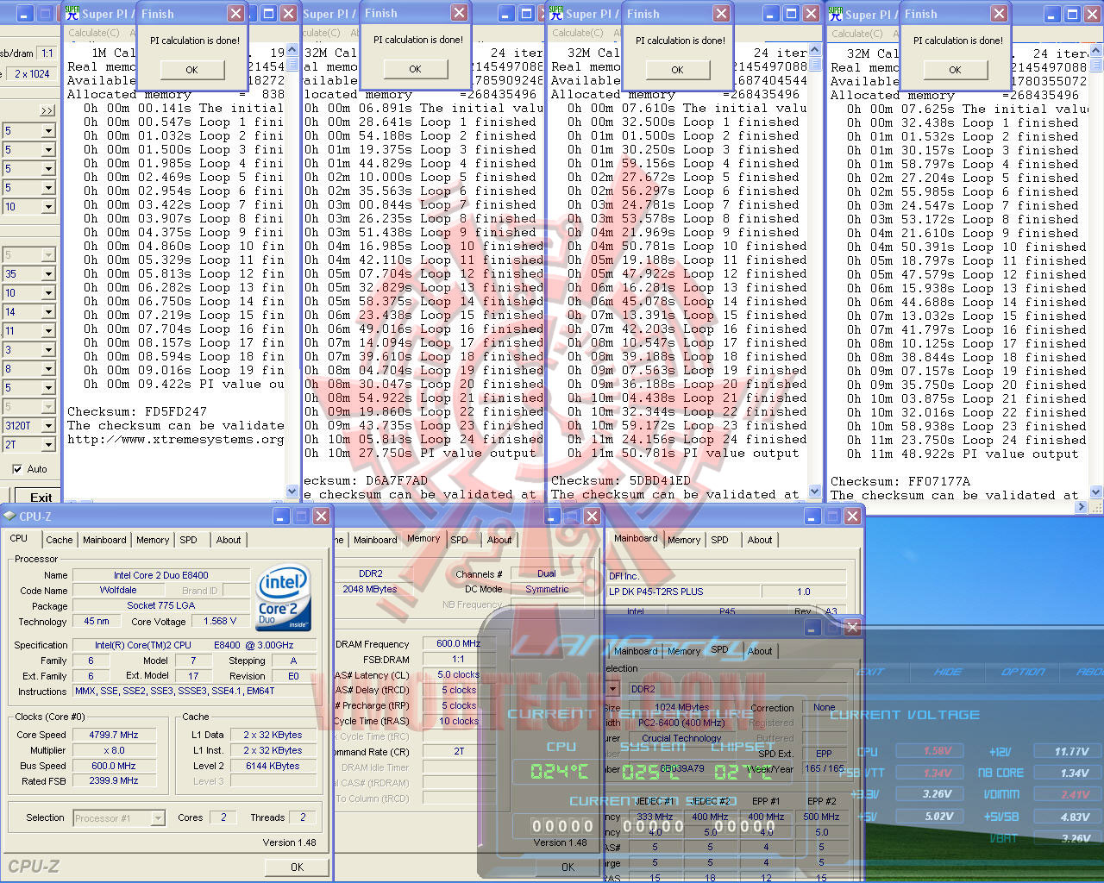The image size is (1104, 883).
Task: Select the Memory tab in the CPU-Z window showing DRAM Frequency
Action: [x=423, y=538]
